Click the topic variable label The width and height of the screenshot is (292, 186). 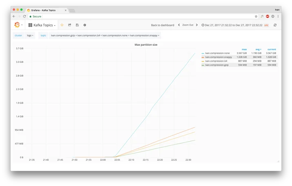click(x=43, y=35)
